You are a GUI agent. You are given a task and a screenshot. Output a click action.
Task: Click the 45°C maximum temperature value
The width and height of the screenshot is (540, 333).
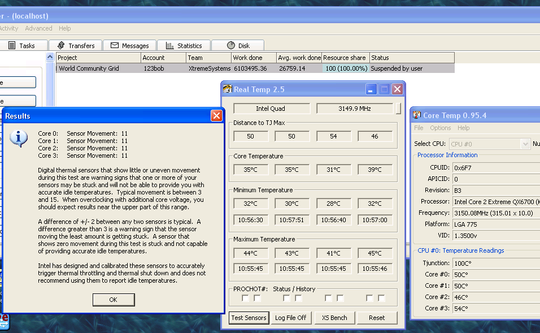tap(374, 253)
